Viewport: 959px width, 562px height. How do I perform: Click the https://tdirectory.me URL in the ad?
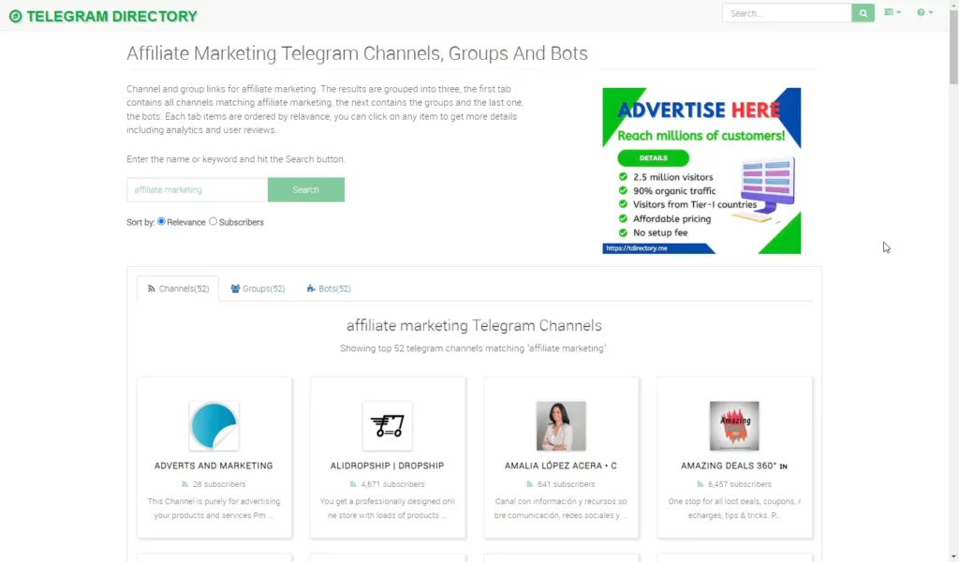637,248
